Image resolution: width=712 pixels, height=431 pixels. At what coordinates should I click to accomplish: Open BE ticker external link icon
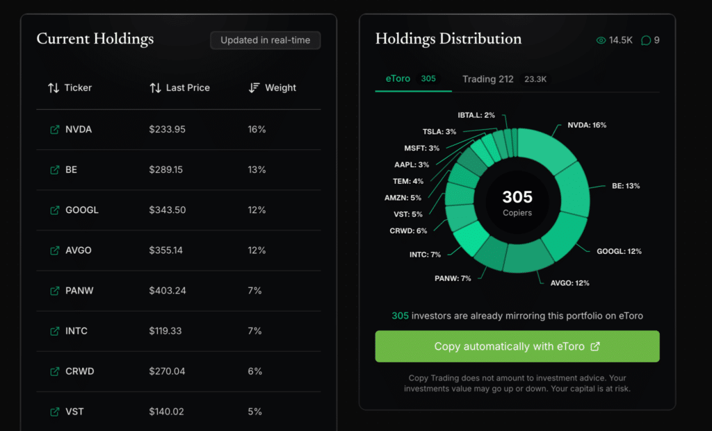pos(54,170)
